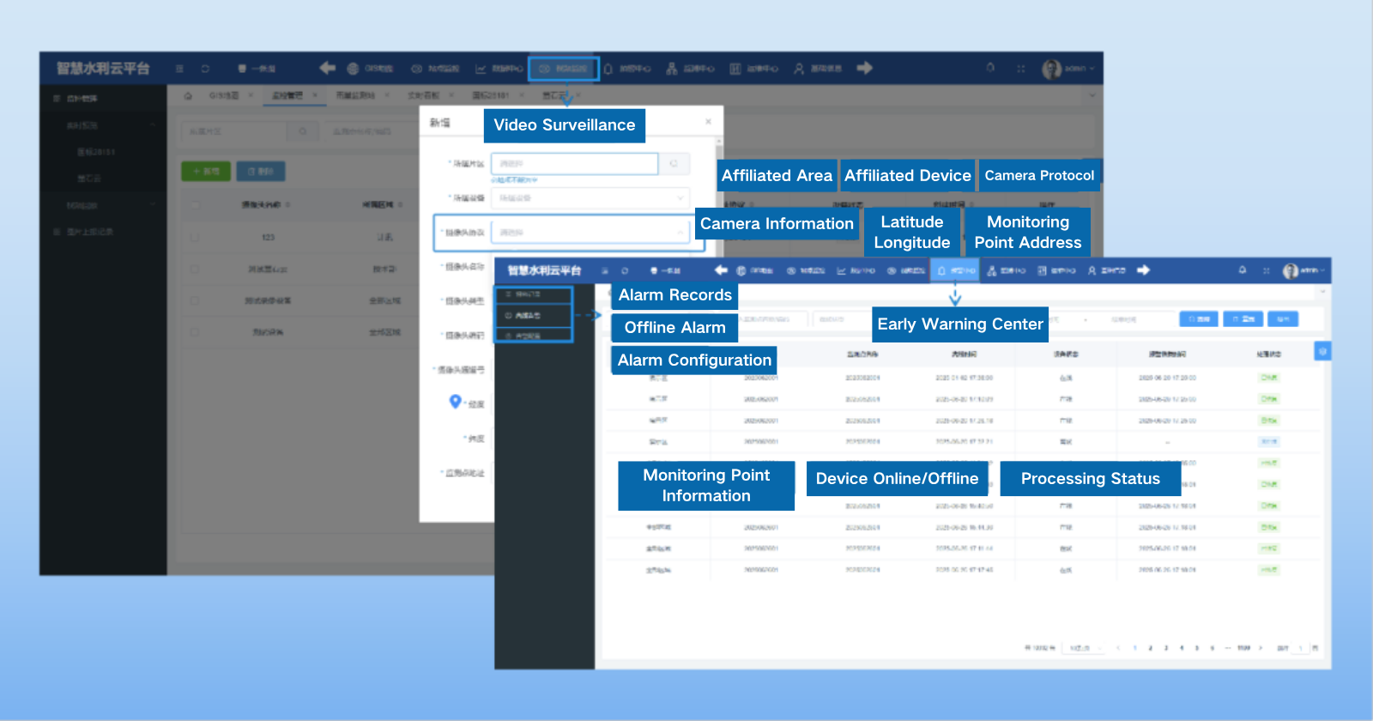Viewport: 1373px width, 721px height.
Task: Click the left arrow in back window navigation
Action: [x=327, y=68]
